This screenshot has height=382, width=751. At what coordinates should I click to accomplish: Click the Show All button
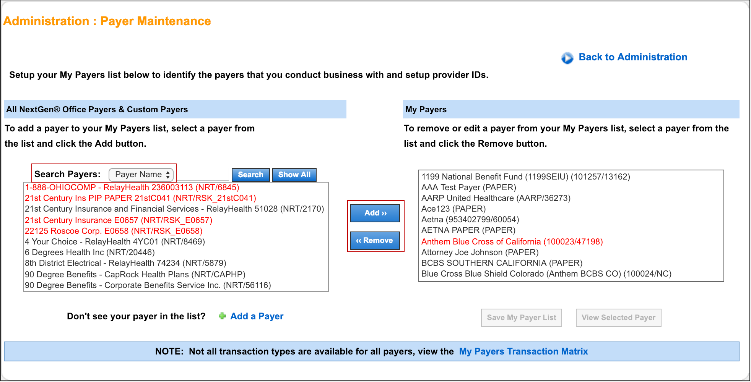[294, 175]
